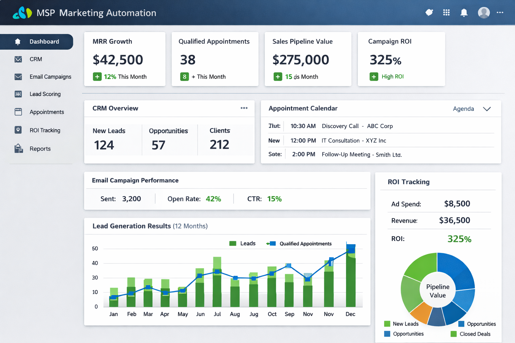Select the green Closed Deals legend swatch

click(x=453, y=334)
